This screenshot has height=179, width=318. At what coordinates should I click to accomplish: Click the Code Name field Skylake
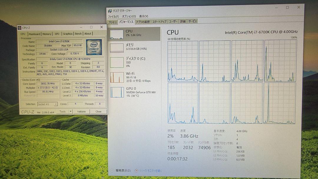click(x=48, y=46)
